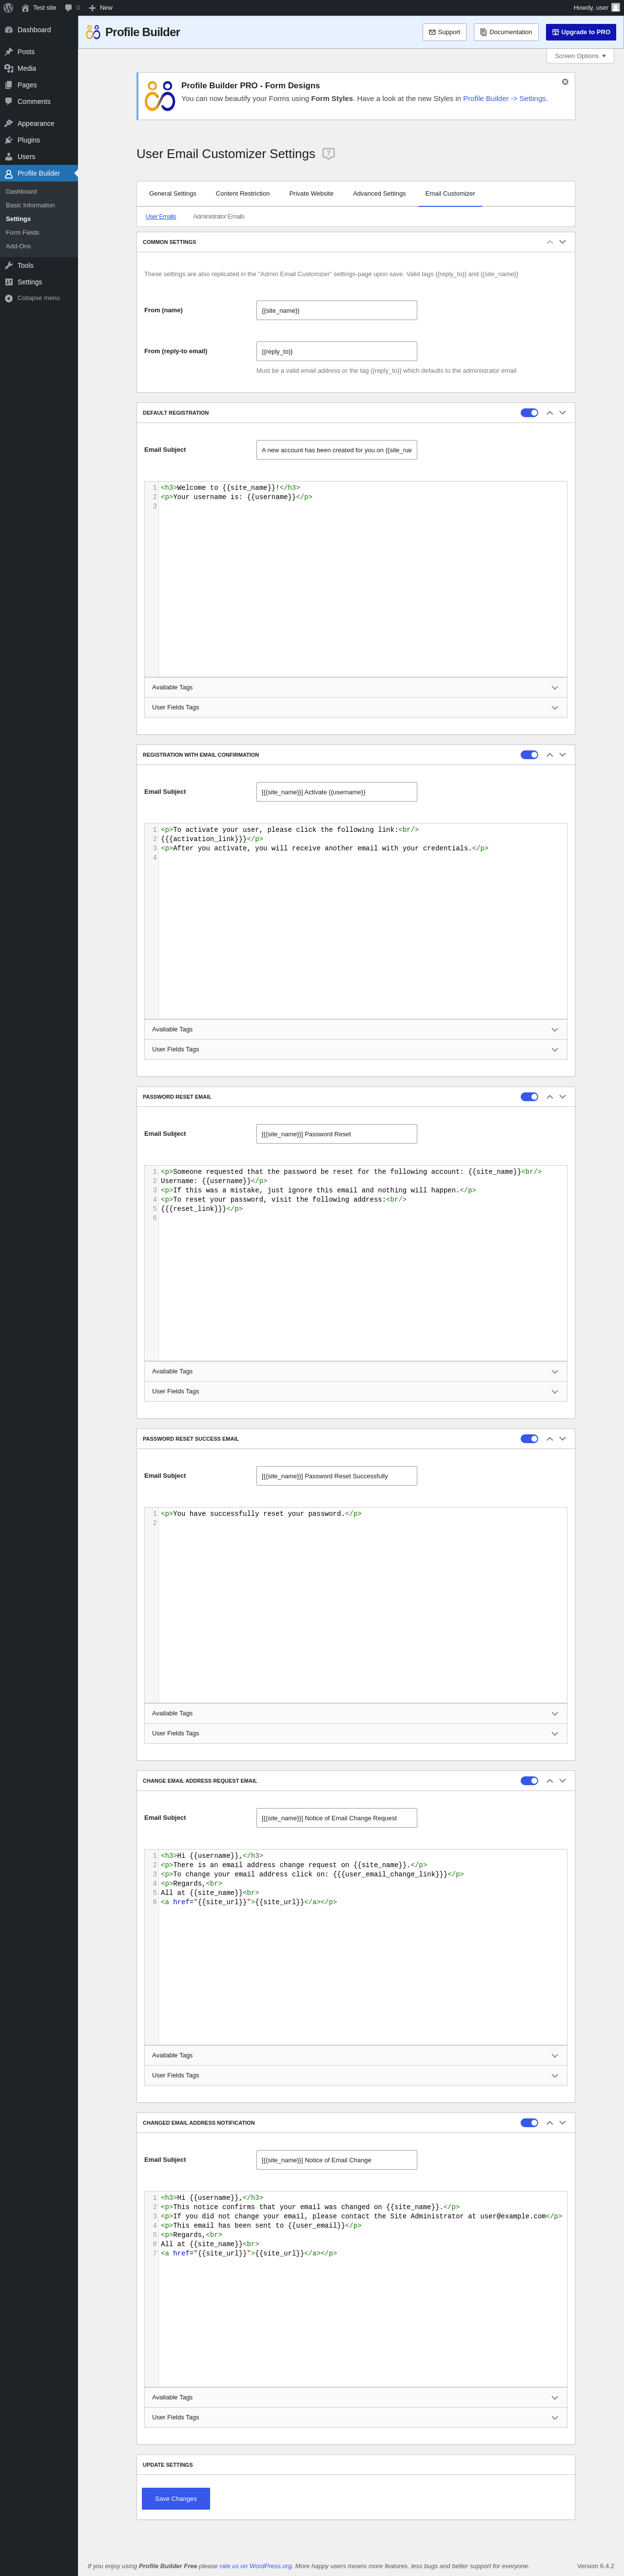The image size is (624, 2576).
Task: Click the Appearance brush icon
Action: tap(9, 124)
